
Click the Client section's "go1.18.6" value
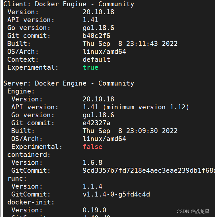[x=98, y=28]
